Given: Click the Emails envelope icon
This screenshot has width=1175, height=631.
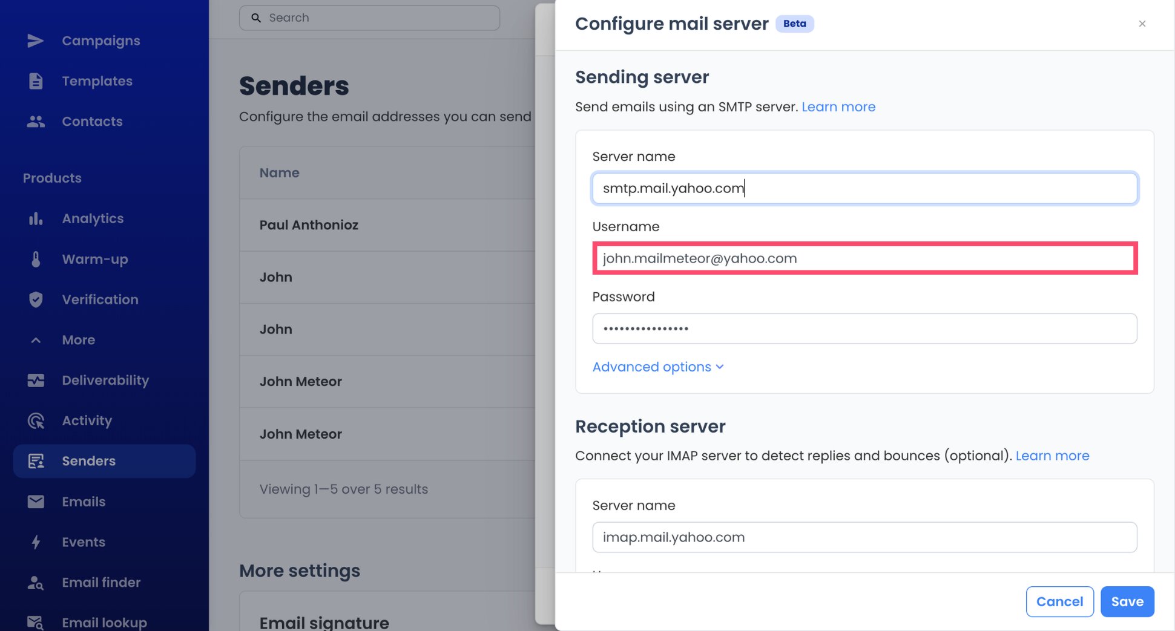Looking at the screenshot, I should tap(36, 502).
